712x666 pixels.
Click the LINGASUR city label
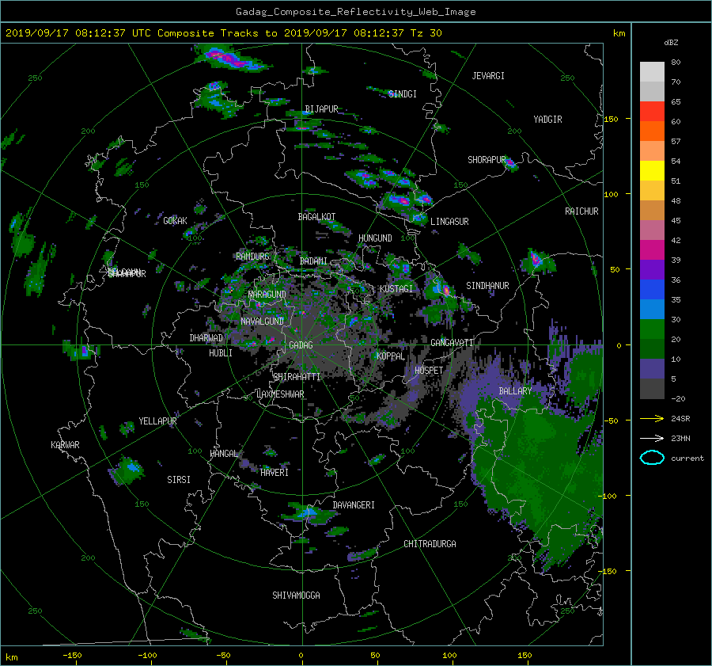click(x=449, y=222)
